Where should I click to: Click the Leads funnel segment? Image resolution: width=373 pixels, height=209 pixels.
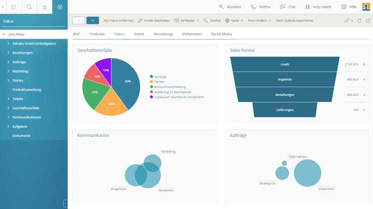285,64
